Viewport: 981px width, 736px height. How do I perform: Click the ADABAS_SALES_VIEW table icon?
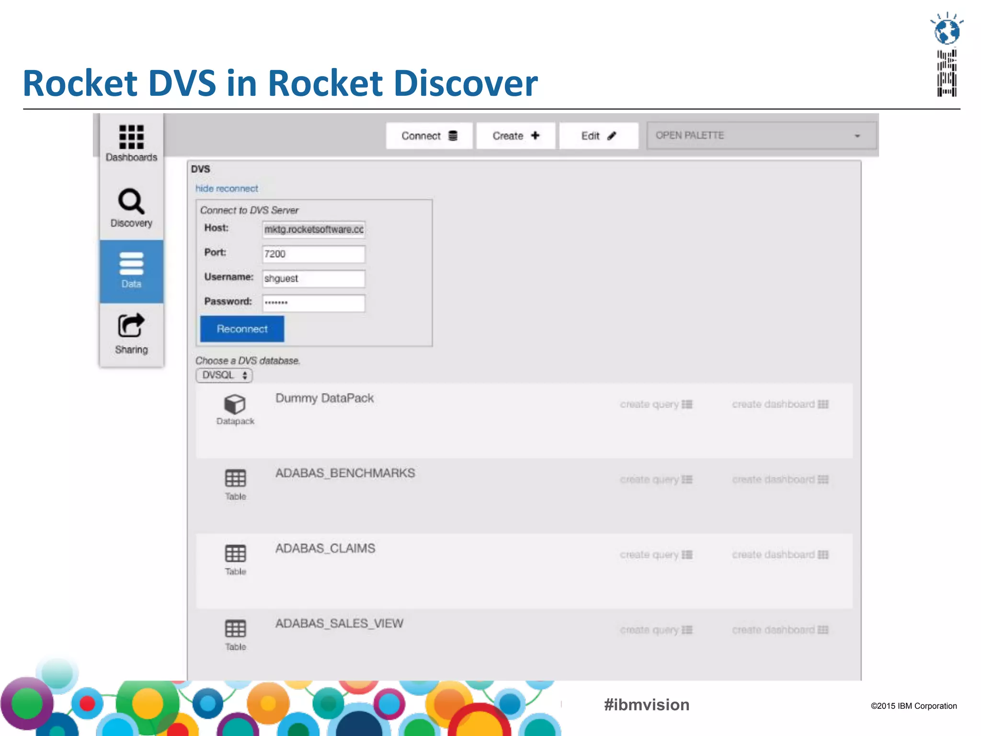click(x=235, y=628)
